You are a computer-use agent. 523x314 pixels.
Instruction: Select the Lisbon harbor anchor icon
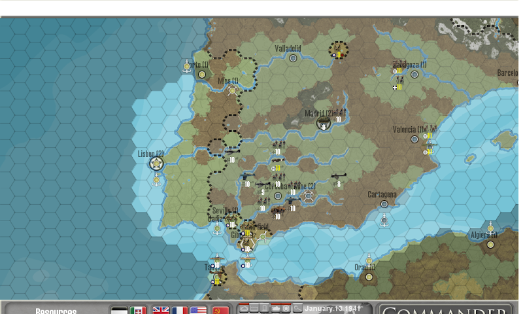pos(156,180)
